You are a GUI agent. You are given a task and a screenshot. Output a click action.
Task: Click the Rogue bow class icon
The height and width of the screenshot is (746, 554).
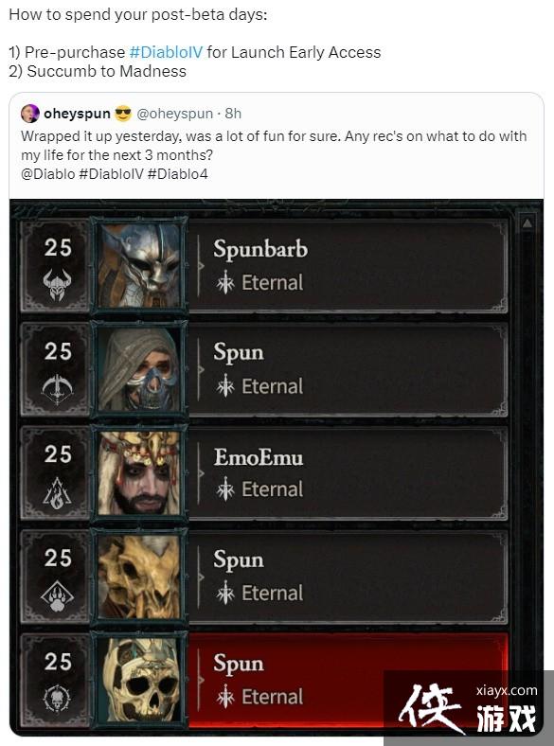click(57, 389)
